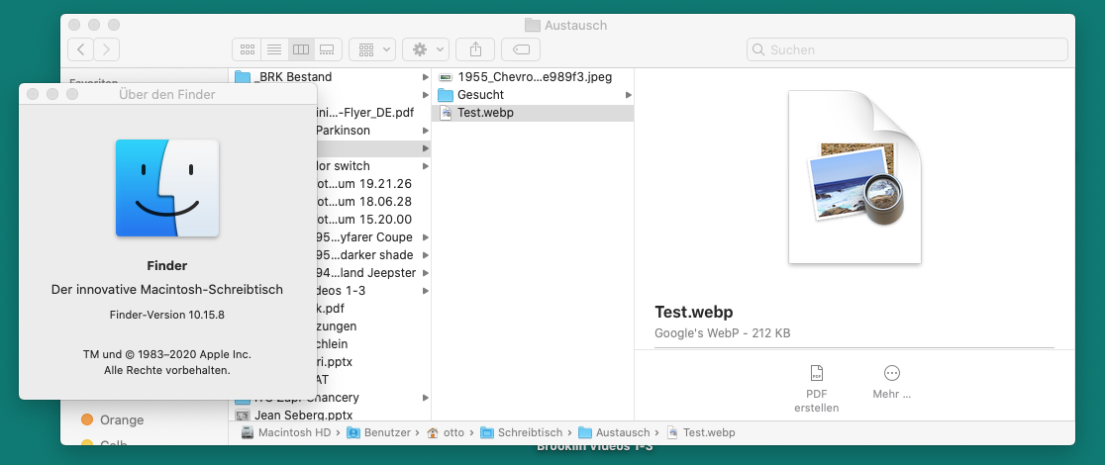Click the PDF erstellen quick action

tap(816, 387)
